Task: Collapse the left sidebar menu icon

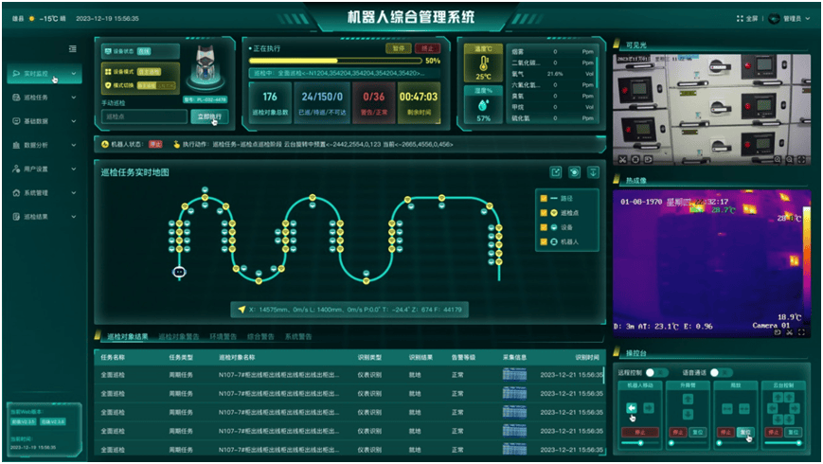Action: coord(72,49)
